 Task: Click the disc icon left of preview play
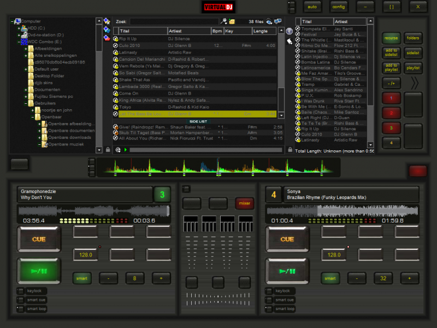[118, 150]
